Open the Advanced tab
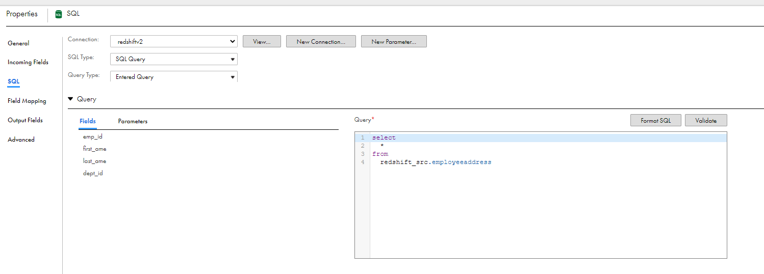Viewport: 764px width, 274px height. (x=21, y=140)
